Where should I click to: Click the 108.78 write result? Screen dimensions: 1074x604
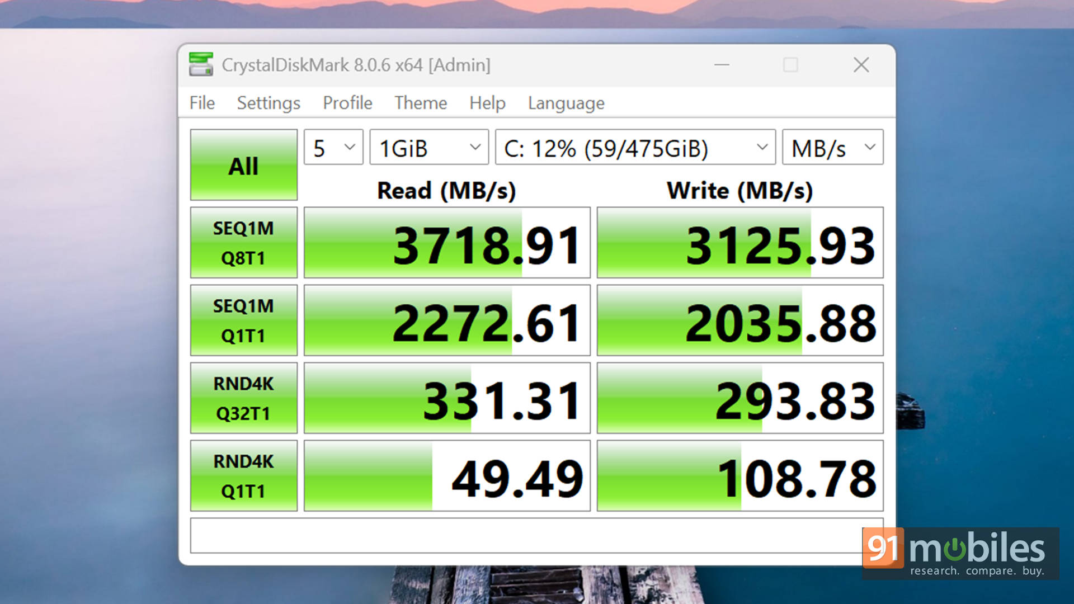[x=740, y=476]
